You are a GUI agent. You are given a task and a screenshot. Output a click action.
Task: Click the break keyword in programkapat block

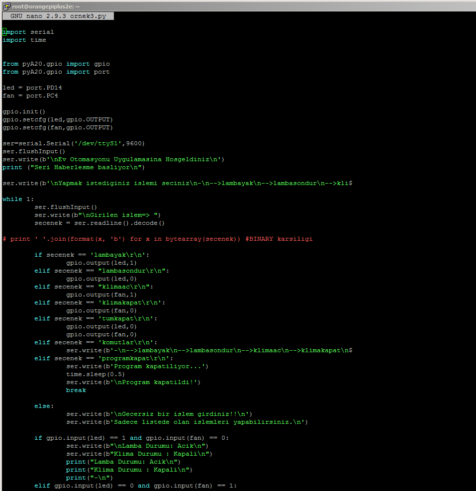click(x=76, y=390)
